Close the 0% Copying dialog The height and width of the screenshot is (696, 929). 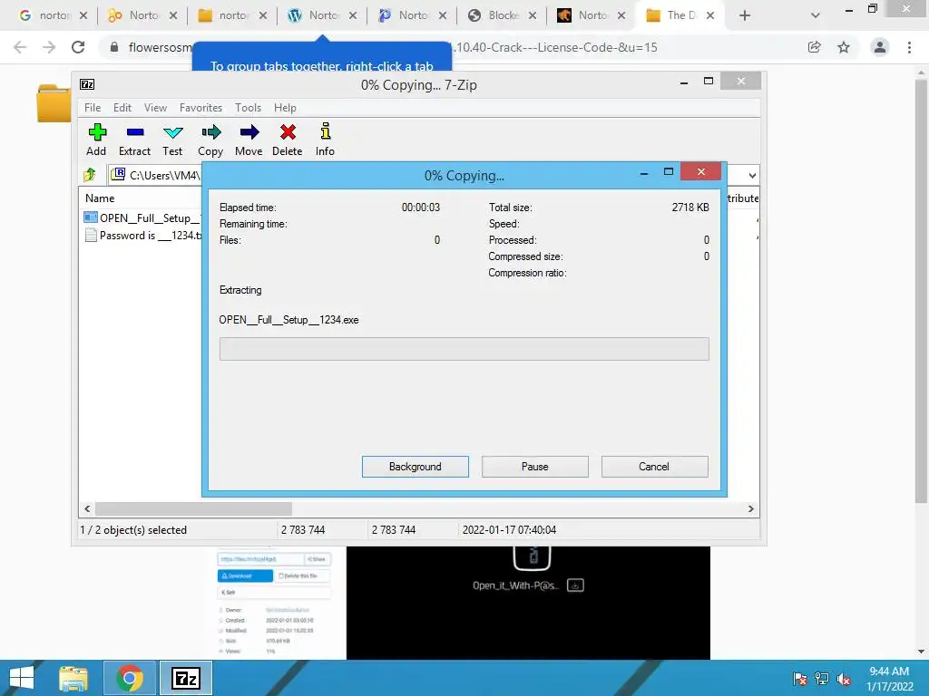click(701, 171)
